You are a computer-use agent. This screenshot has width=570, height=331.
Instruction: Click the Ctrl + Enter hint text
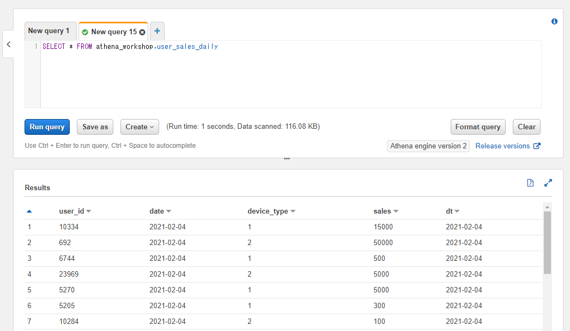click(110, 145)
